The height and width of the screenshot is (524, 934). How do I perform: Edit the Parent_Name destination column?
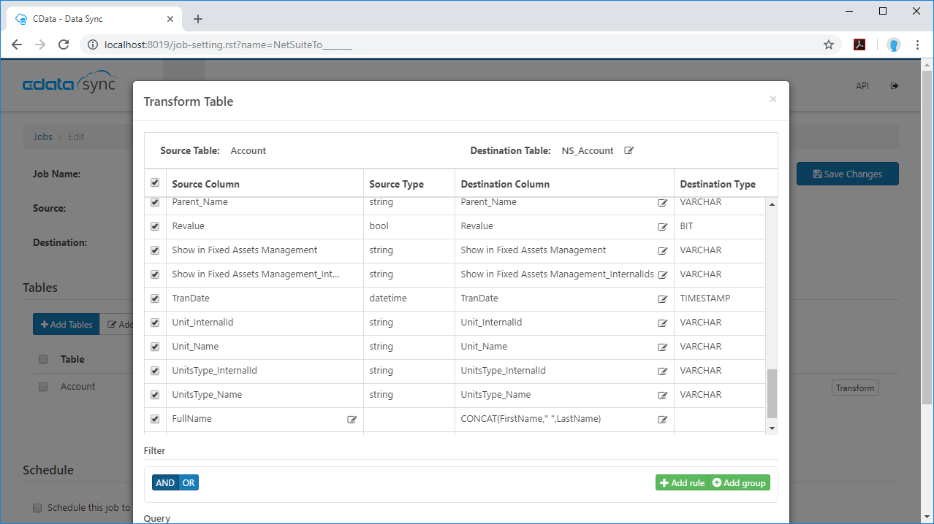coord(662,203)
